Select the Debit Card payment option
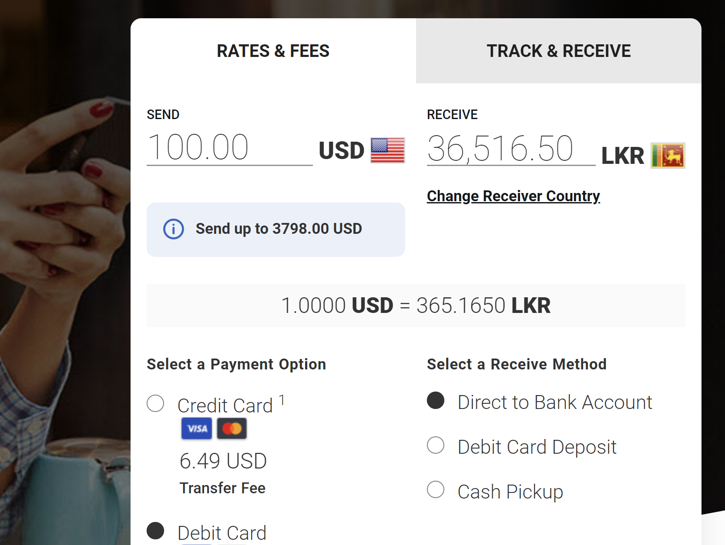Image resolution: width=725 pixels, height=545 pixels. 155,531
